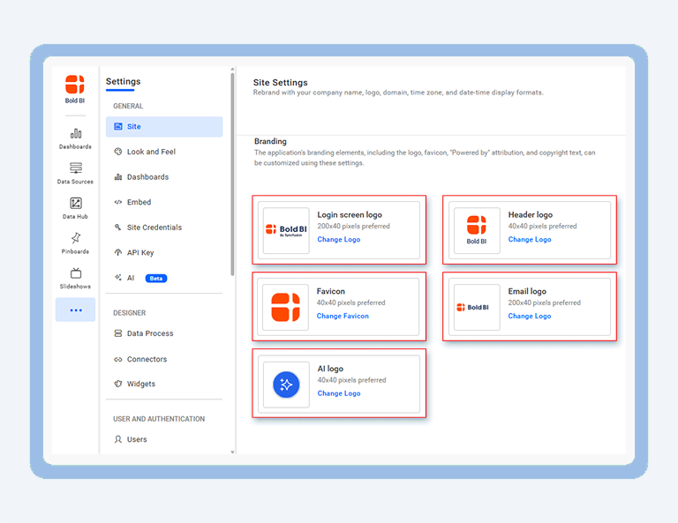Click the AI sparkle menu icon

118,278
